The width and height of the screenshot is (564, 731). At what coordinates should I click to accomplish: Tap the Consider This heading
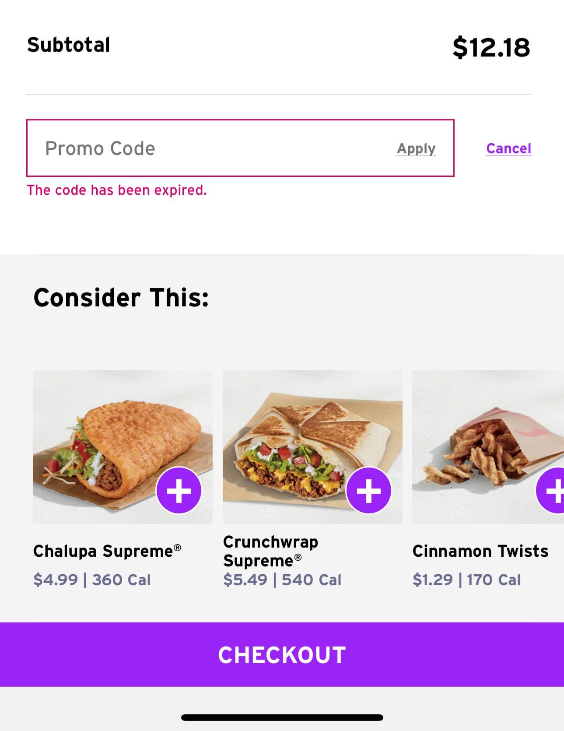click(121, 298)
